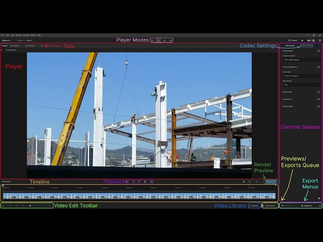This screenshot has width=323, height=242.
Task: Click the settings icon left of loop
Action: click(x=244, y=181)
